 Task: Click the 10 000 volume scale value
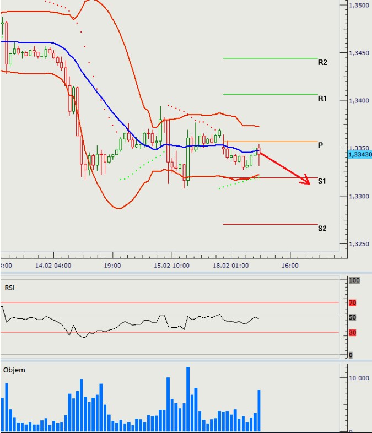click(x=359, y=378)
